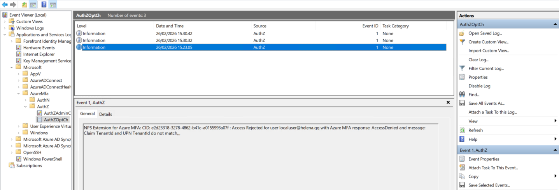Screen dimensions: 559x190
Task: Collapse the AuthZOptCh actions section
Action: point(555,24)
